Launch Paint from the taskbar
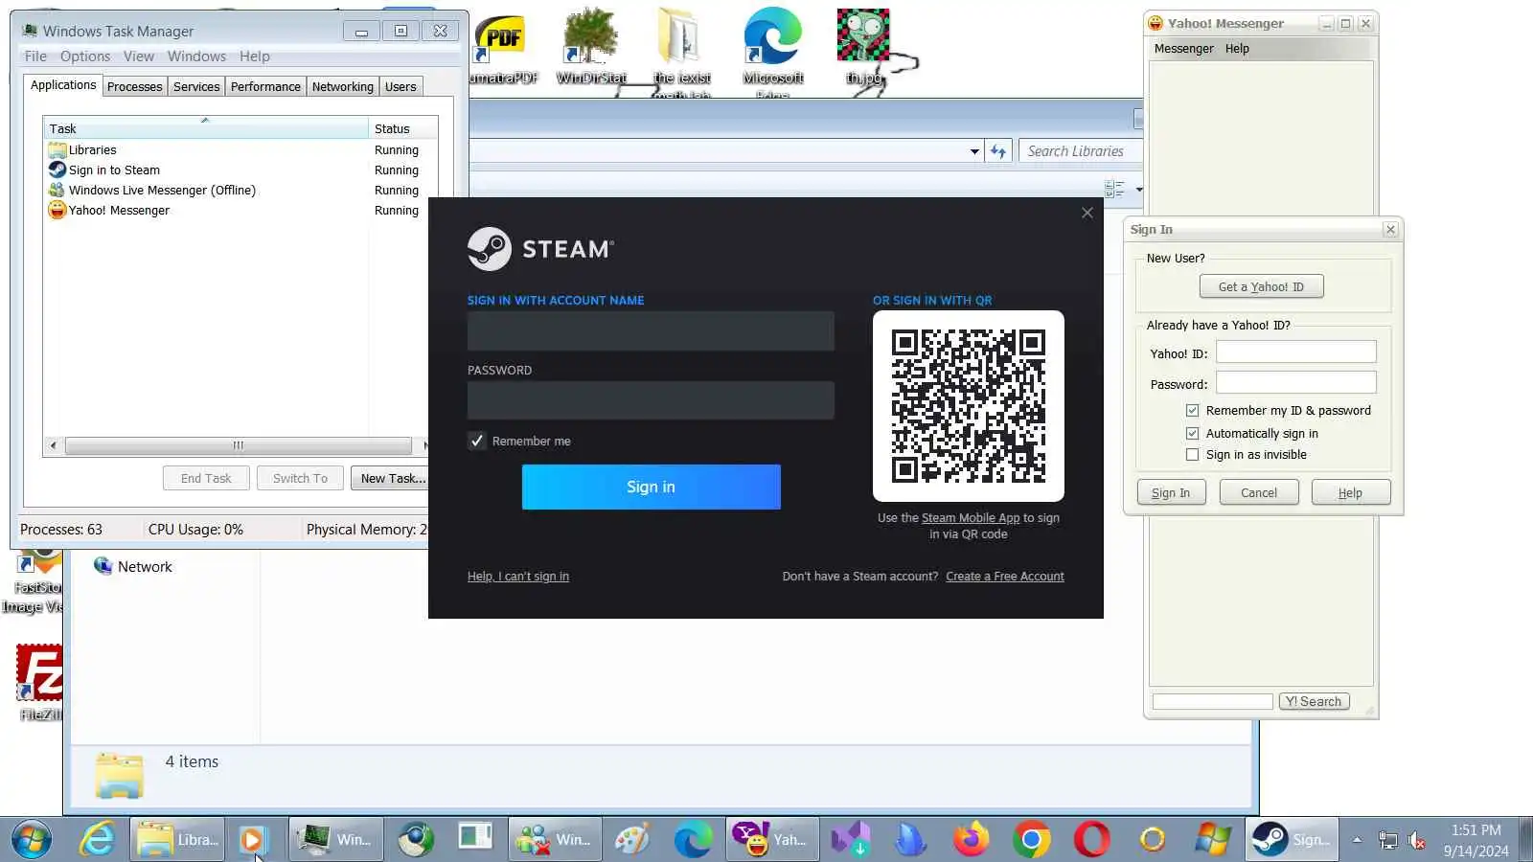The width and height of the screenshot is (1533, 862). pyautogui.click(x=632, y=839)
